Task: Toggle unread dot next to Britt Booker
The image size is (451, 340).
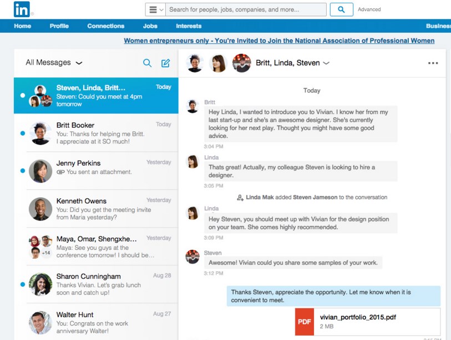Action: tap(23, 133)
